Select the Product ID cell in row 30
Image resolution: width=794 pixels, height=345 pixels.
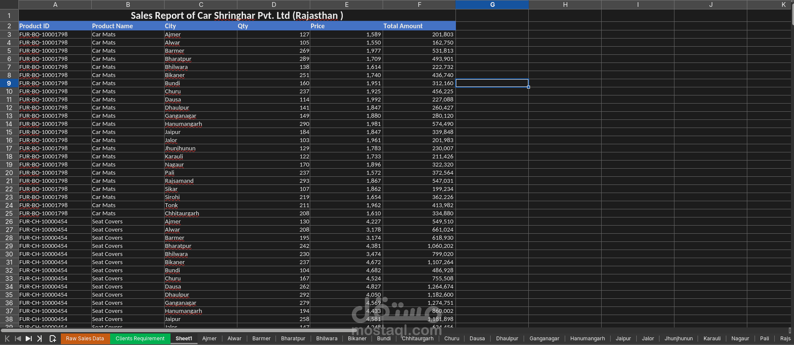click(55, 254)
